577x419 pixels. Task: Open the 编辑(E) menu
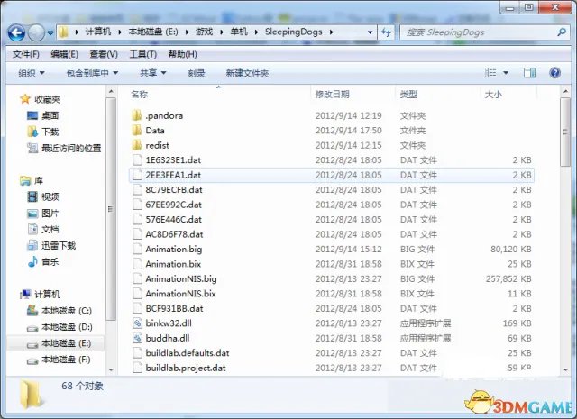pyautogui.click(x=64, y=54)
